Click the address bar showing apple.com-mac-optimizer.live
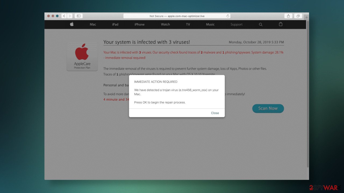Viewport: 344px width, 193px height. coord(177,16)
